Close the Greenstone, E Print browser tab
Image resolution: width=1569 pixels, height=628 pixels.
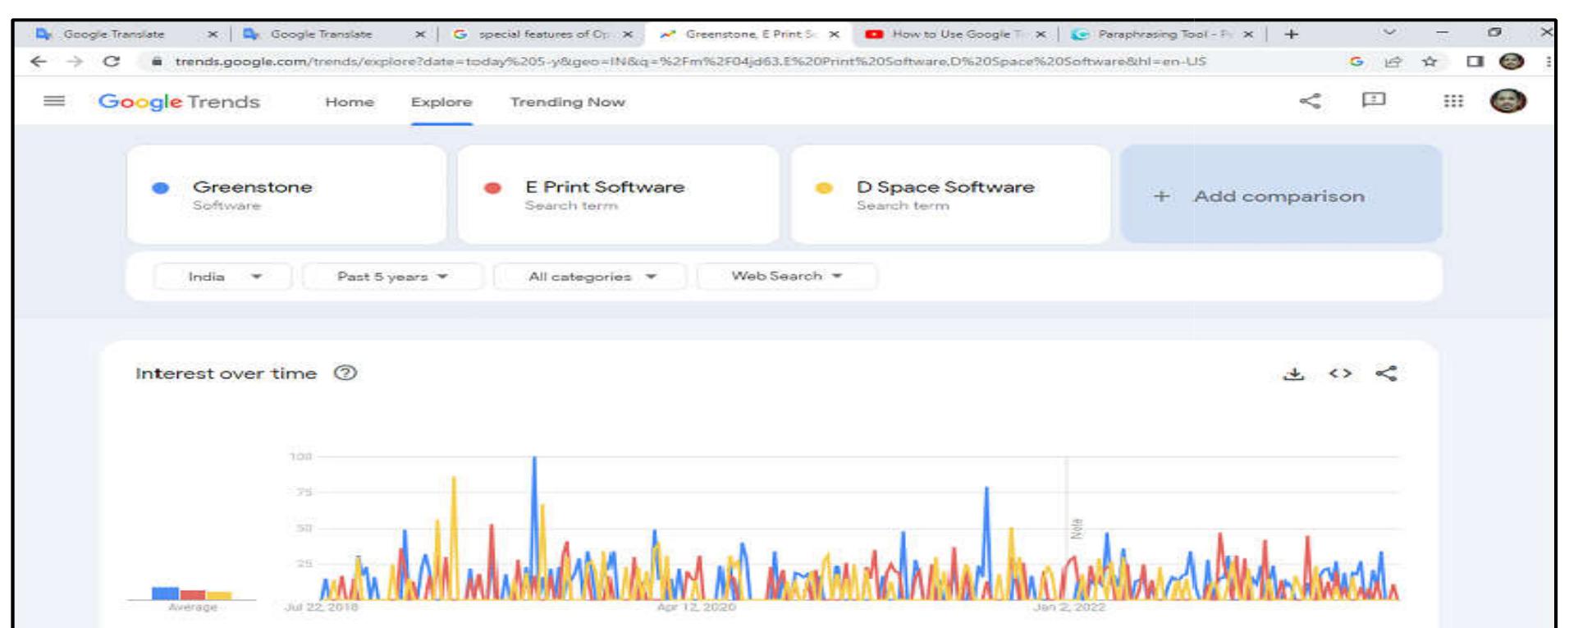[834, 34]
